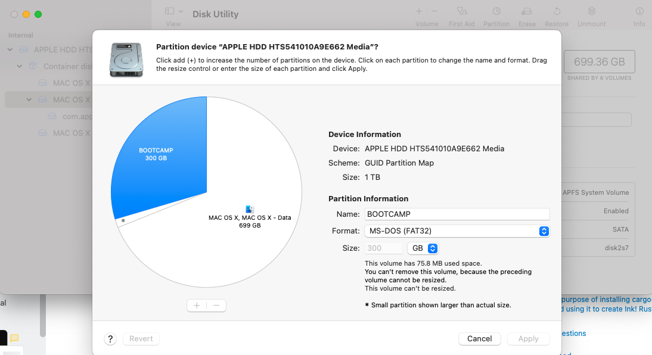Screen dimensions: 652x355
Task: Click the Apply button
Action: [x=528, y=339]
